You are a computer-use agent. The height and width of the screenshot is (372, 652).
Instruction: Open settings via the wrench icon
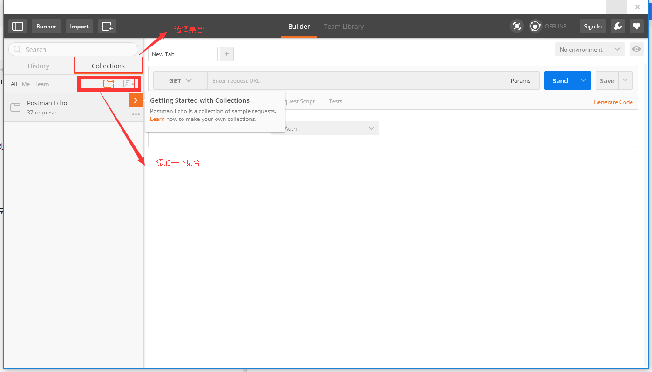coord(618,26)
